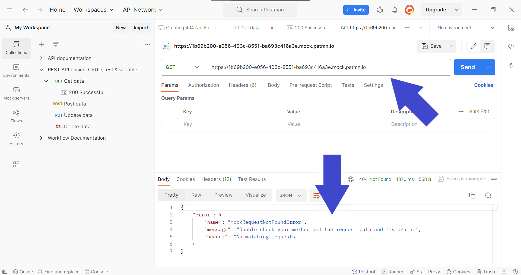Open the tabs overflow chevron
Image resolution: width=521 pixels, height=275 pixels.
tap(421, 28)
